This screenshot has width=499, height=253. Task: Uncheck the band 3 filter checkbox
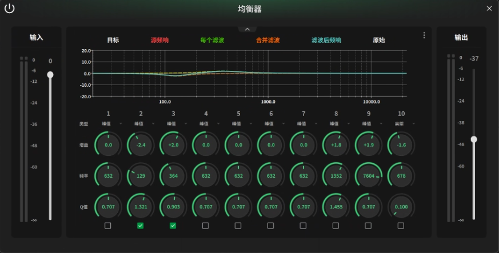173,226
